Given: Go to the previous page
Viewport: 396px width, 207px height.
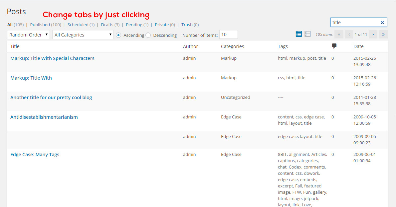Looking at the screenshot, I should tap(349, 34).
